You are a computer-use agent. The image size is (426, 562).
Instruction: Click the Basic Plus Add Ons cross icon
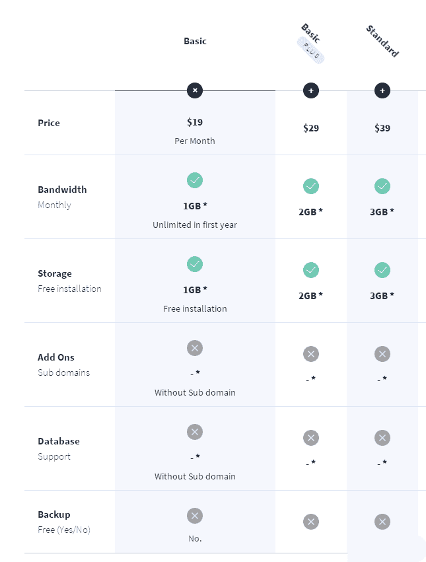pos(311,354)
